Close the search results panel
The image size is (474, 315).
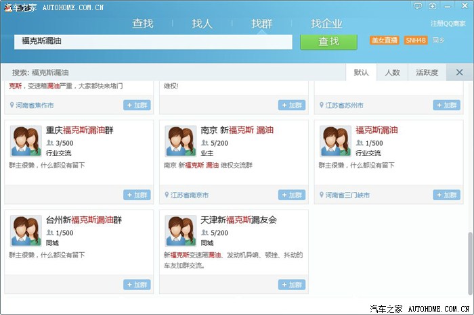[x=459, y=72]
